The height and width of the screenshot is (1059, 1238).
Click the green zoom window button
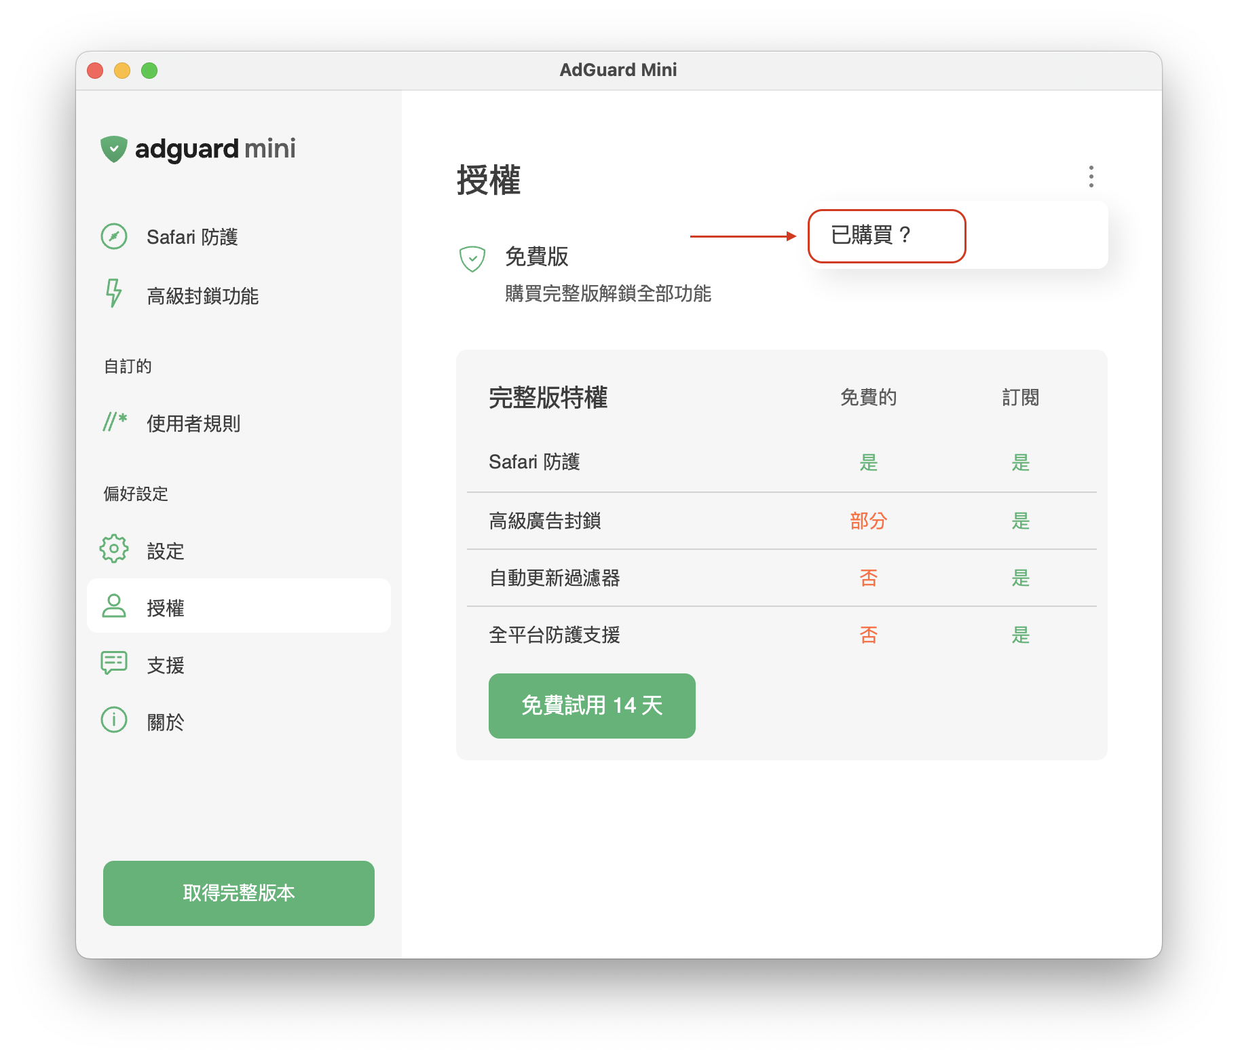pos(149,71)
